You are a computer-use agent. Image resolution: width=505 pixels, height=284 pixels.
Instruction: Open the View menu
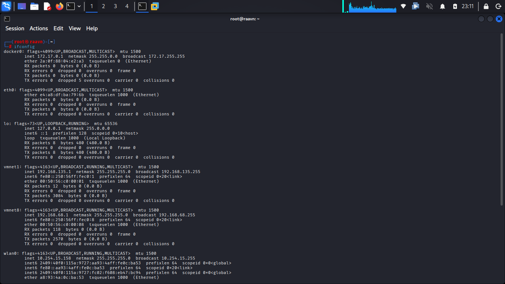tap(75, 28)
